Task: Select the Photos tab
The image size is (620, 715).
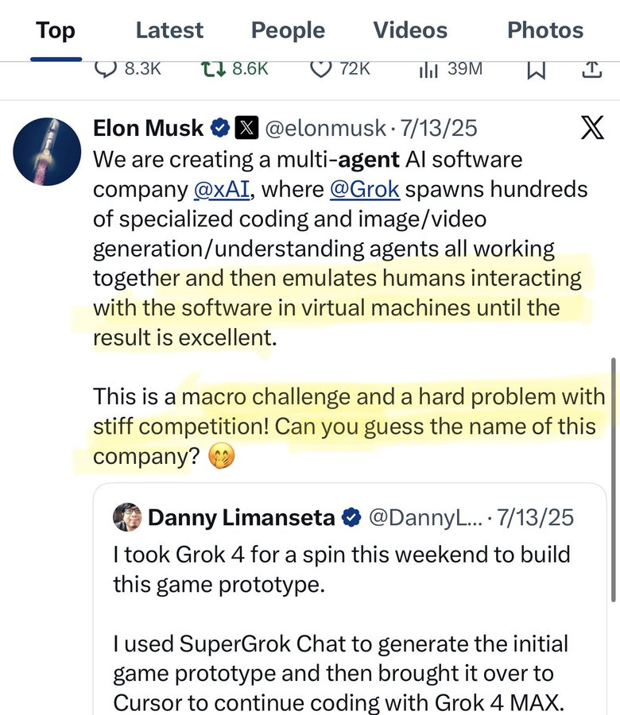Action: click(x=545, y=30)
